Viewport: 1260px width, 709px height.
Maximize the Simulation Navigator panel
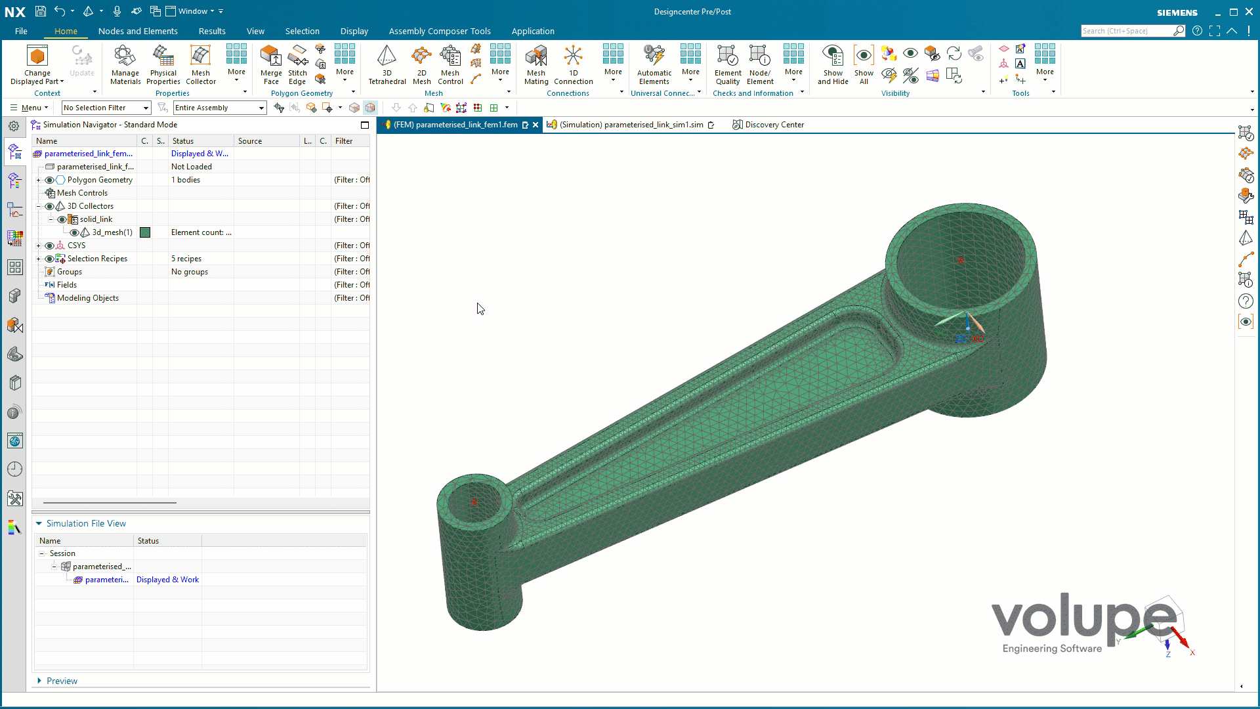(x=365, y=125)
